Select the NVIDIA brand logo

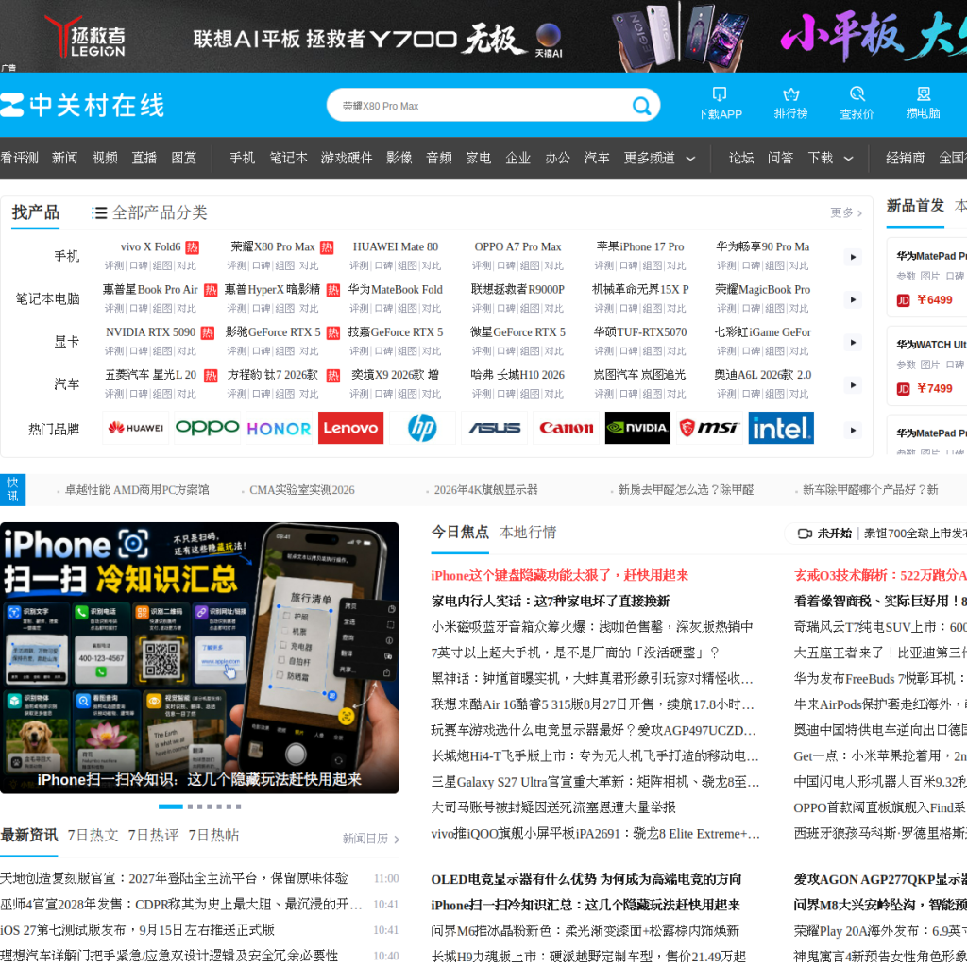(x=637, y=428)
